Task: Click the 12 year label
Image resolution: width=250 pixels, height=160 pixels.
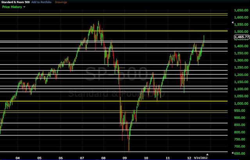Action: pos(189,158)
